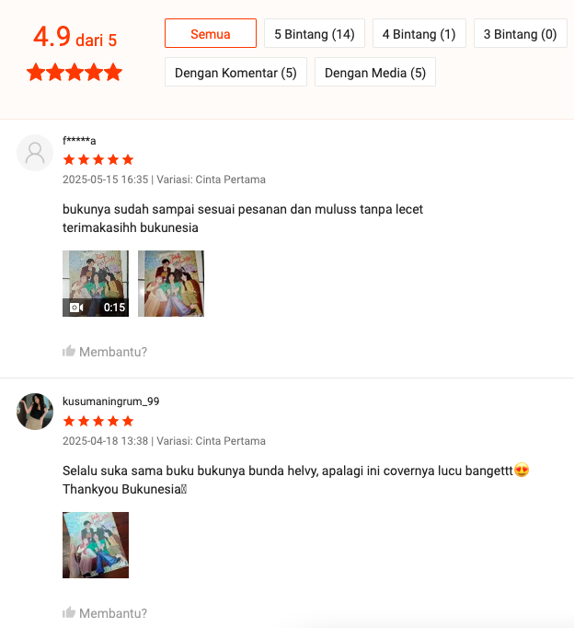Screen dimensions: 574x628
Task: Play the 0:15 video review thumbnail
Action: point(96,284)
